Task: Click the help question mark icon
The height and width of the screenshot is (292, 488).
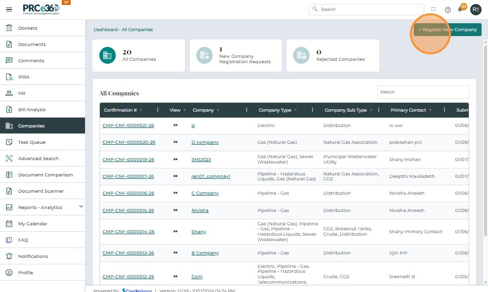Action: [x=447, y=9]
